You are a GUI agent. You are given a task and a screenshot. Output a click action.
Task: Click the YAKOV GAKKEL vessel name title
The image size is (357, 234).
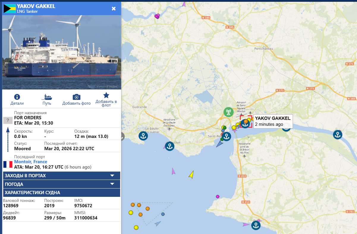(36, 6)
